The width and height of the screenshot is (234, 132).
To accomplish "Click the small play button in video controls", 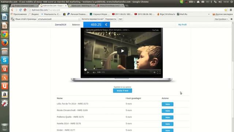I will coord(88,72).
